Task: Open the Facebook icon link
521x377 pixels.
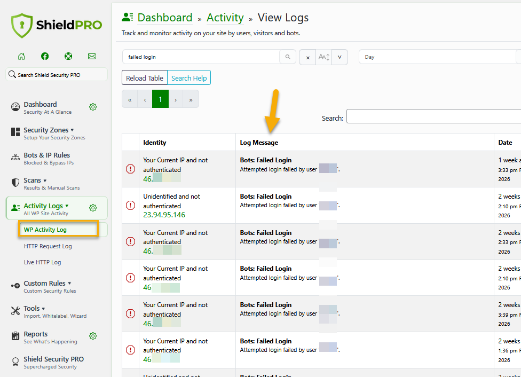Action: (x=45, y=56)
